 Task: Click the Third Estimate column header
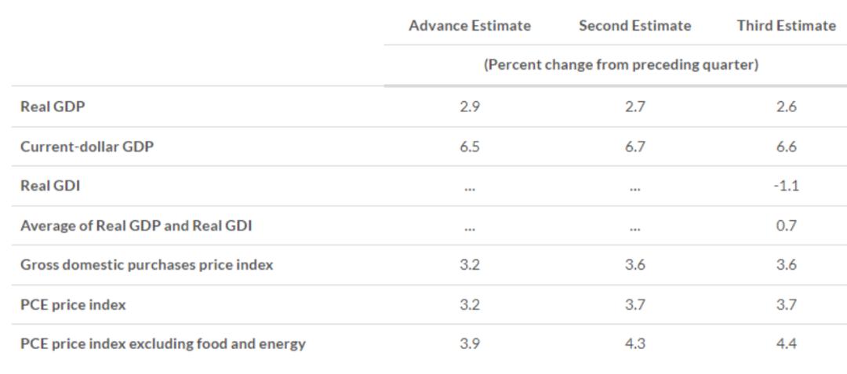click(x=786, y=26)
